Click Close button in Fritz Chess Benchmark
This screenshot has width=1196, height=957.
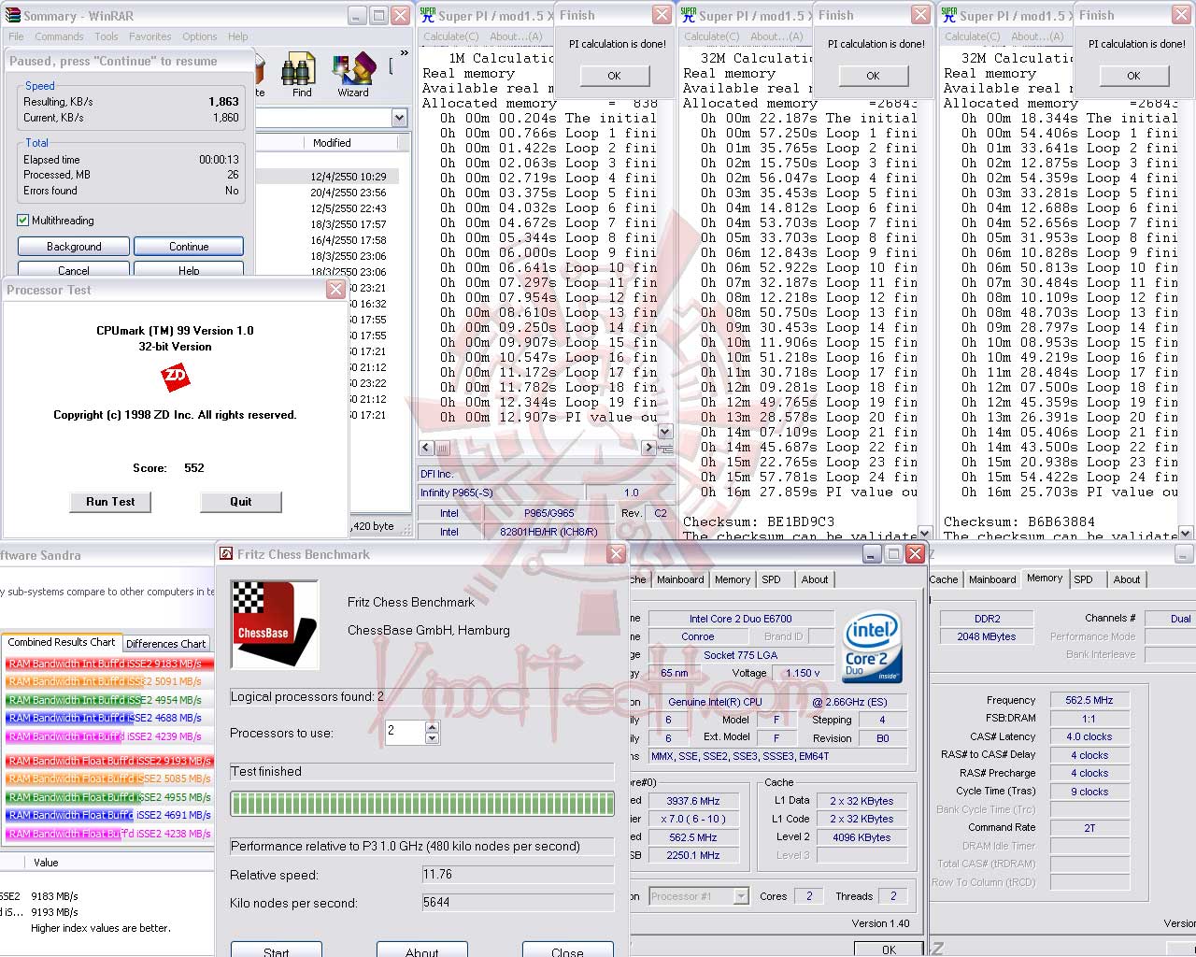click(x=568, y=950)
